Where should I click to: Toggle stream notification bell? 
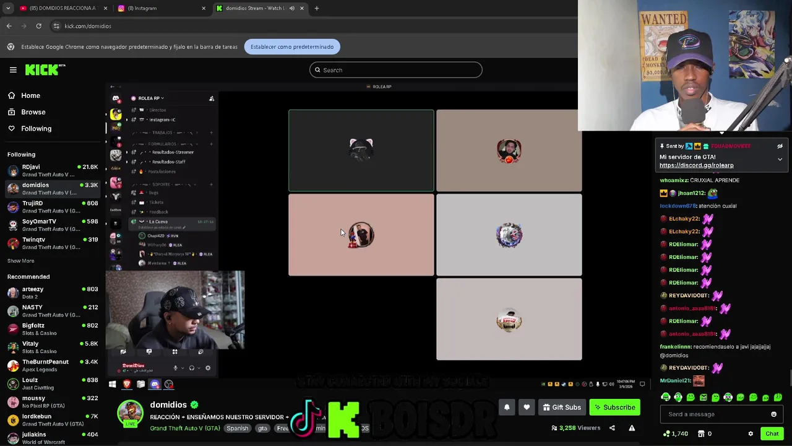pos(507,407)
